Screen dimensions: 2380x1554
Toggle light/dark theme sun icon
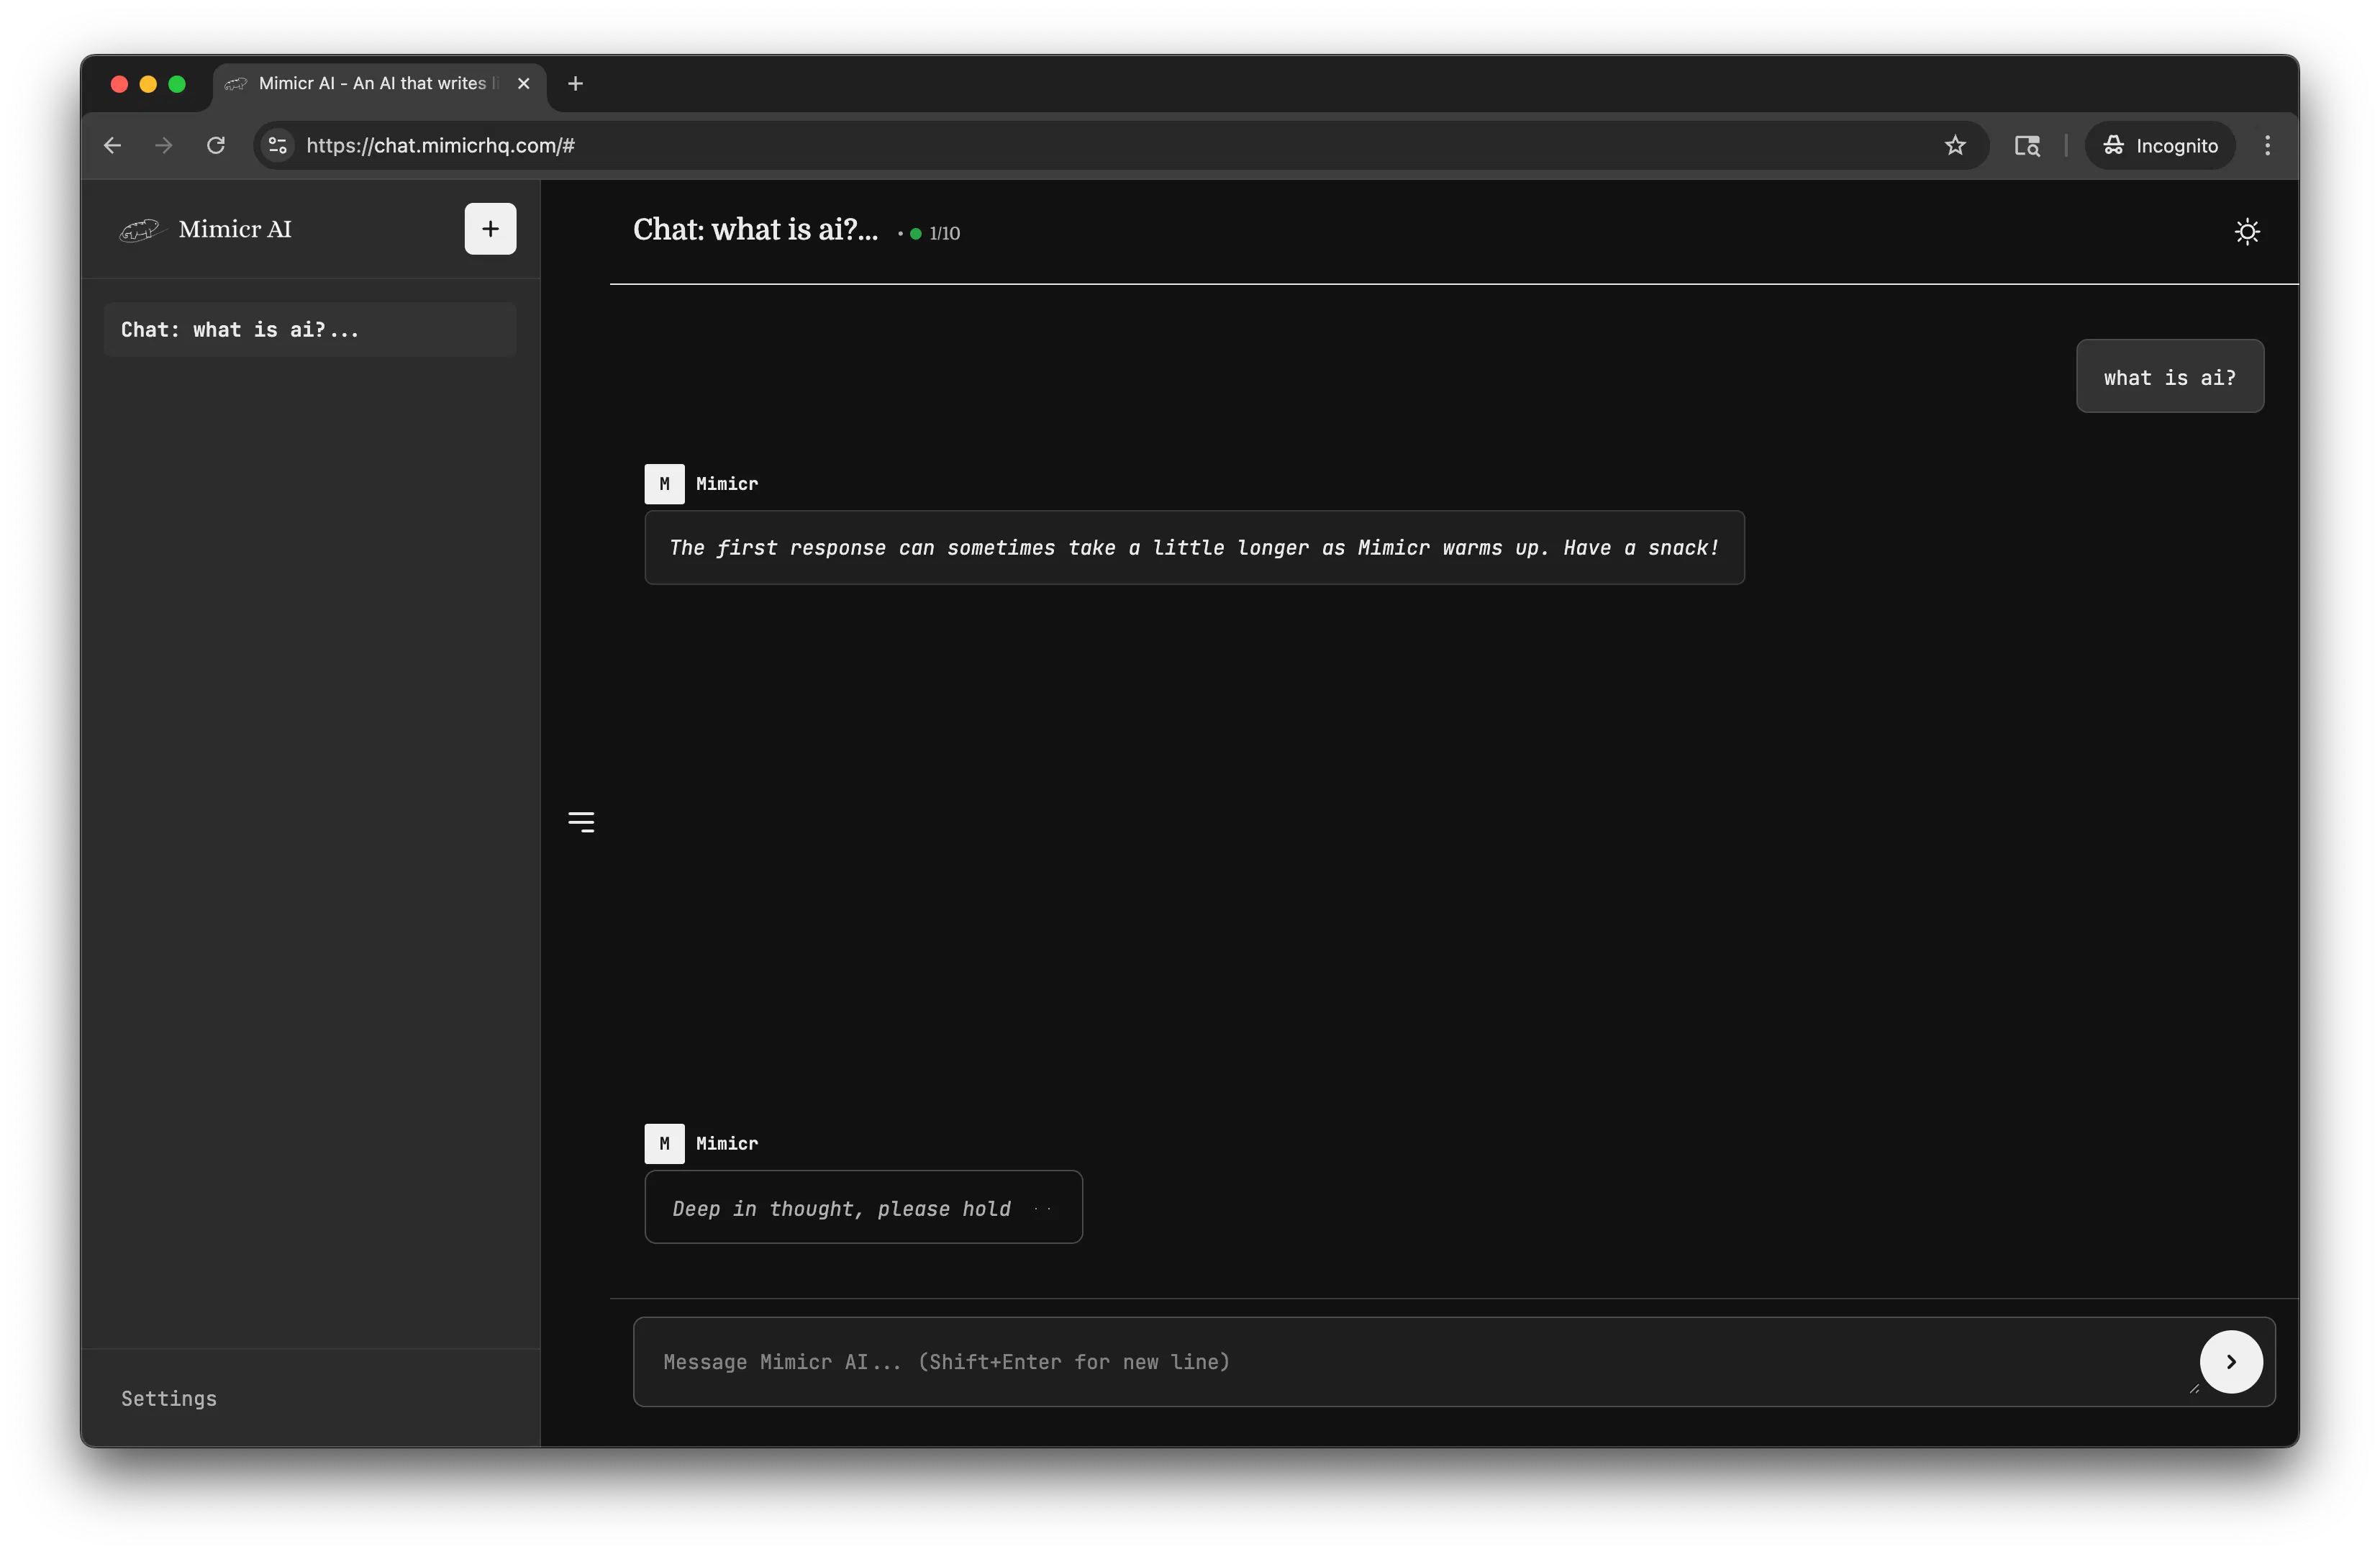pyautogui.click(x=2247, y=232)
